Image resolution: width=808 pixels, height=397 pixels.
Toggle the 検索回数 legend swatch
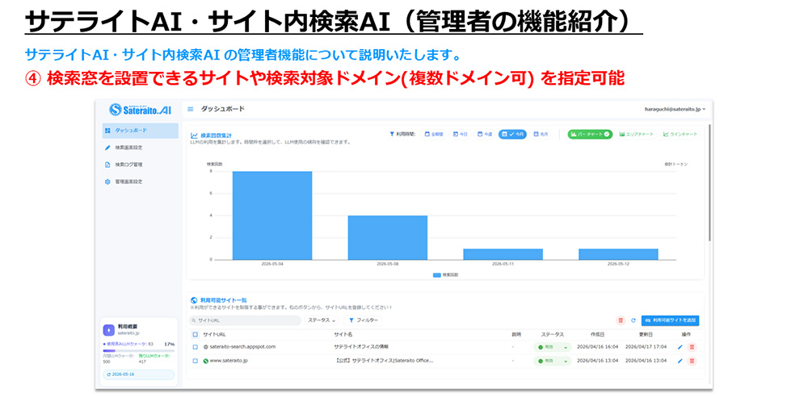tap(437, 275)
